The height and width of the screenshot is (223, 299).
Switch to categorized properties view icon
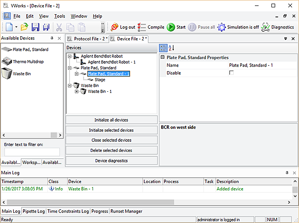tap(163, 48)
